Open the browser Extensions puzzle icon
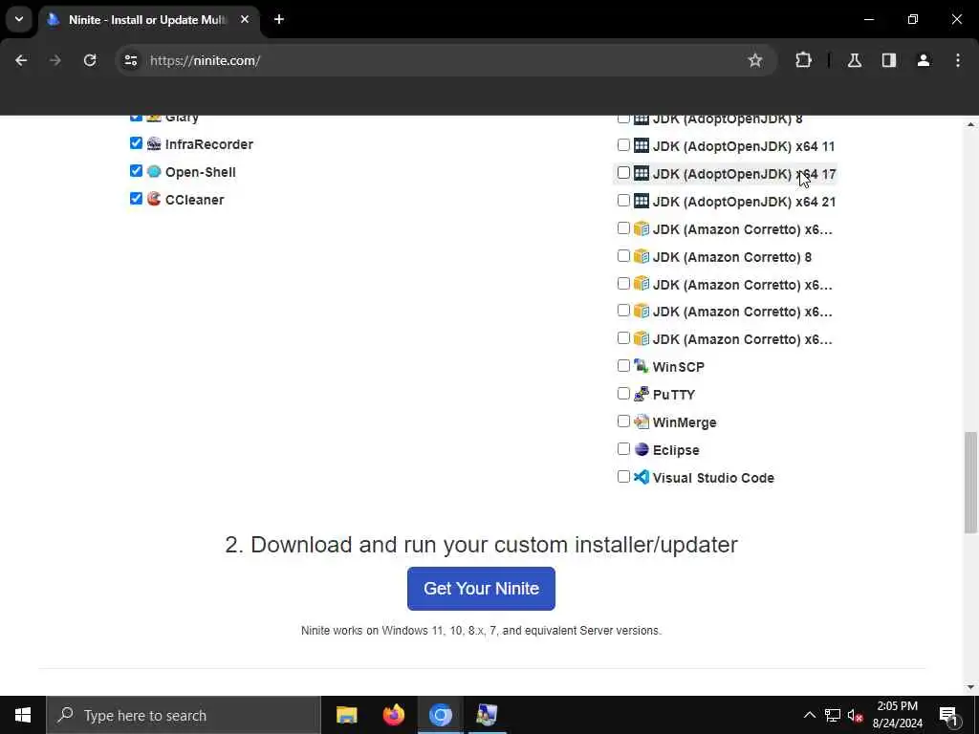 pos(803,60)
